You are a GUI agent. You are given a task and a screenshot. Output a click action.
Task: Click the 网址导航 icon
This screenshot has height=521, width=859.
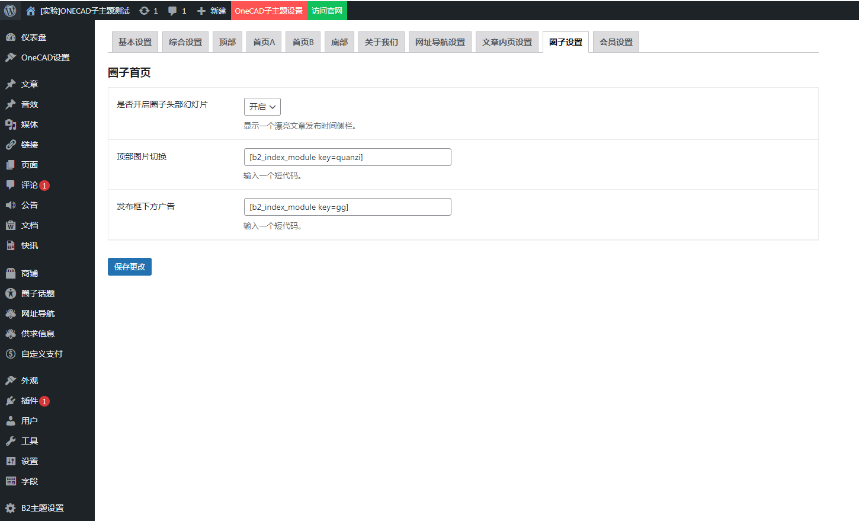(11, 314)
